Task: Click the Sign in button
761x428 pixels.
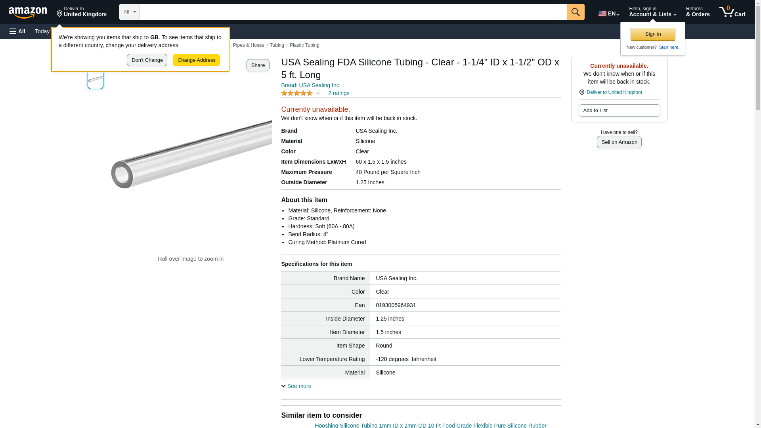Action: click(653, 34)
